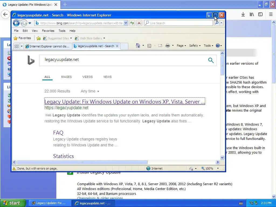276x207 pixels.
Task: Select the IMAGES results tab
Action: pyautogui.click(x=66, y=77)
